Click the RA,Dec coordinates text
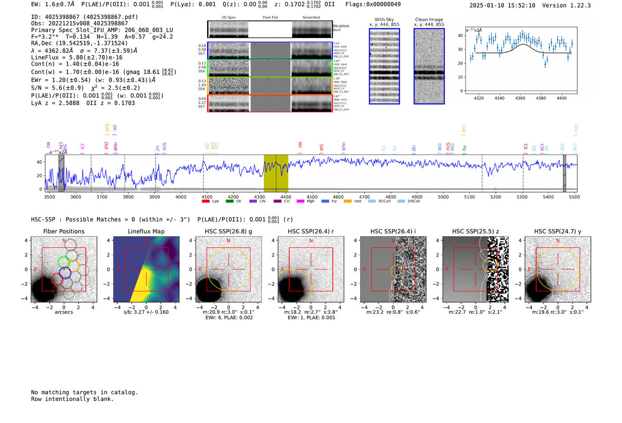This screenshot has height=423, width=622. coord(79,43)
